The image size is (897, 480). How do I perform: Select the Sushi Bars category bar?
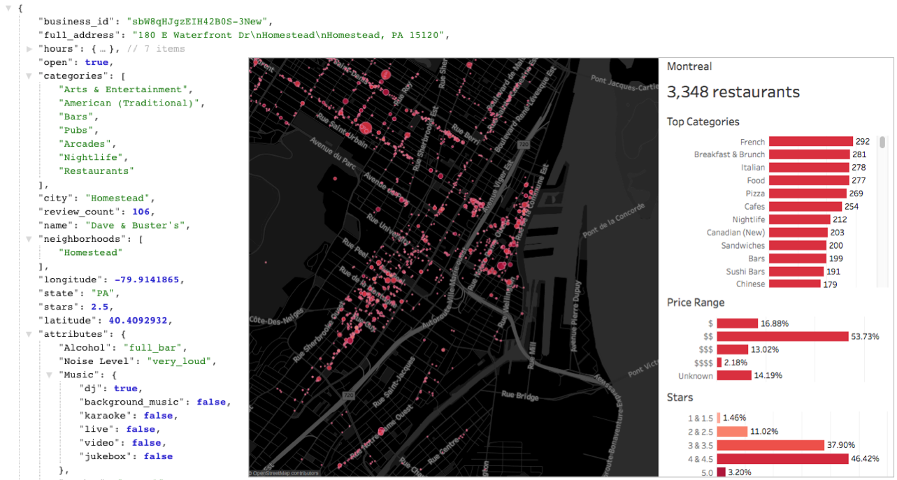coord(796,272)
